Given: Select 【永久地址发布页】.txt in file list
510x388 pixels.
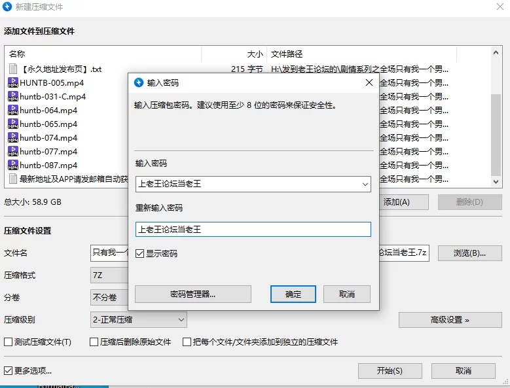Looking at the screenshot, I should [x=61, y=69].
